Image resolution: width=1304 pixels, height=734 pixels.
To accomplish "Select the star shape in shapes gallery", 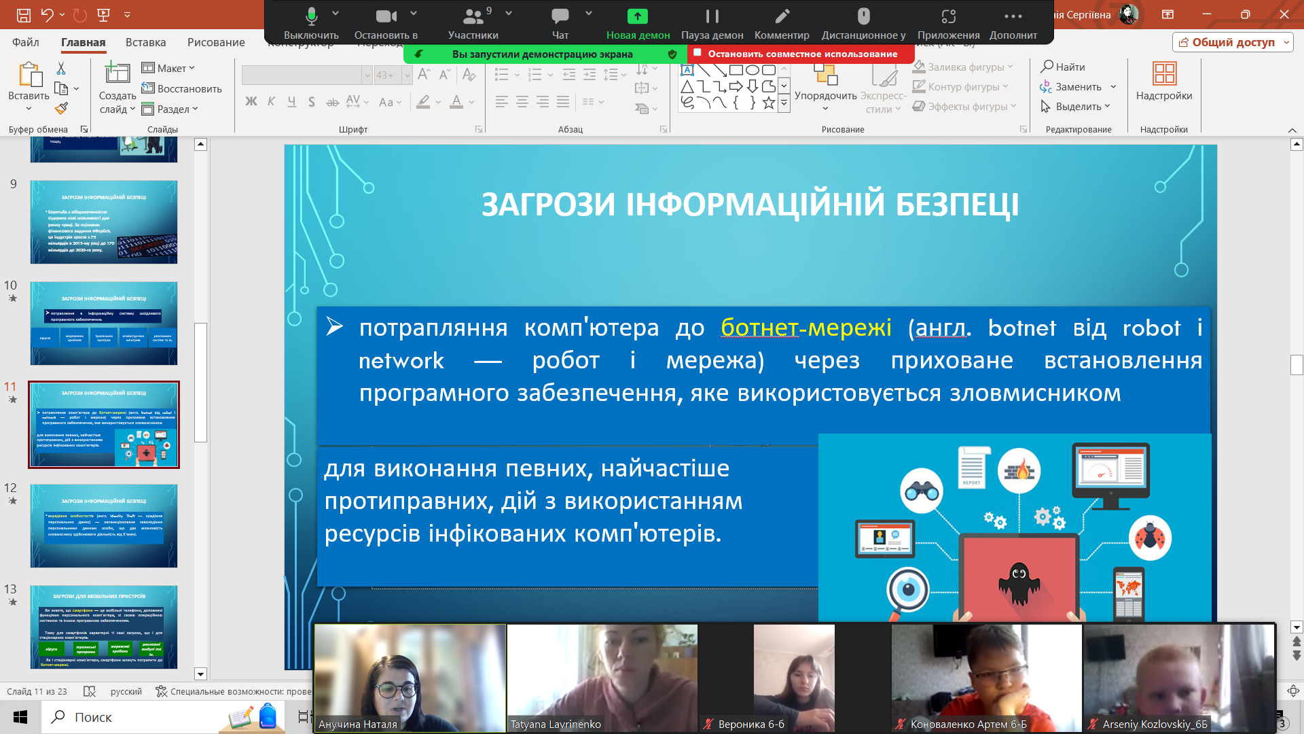I will pos(769,103).
